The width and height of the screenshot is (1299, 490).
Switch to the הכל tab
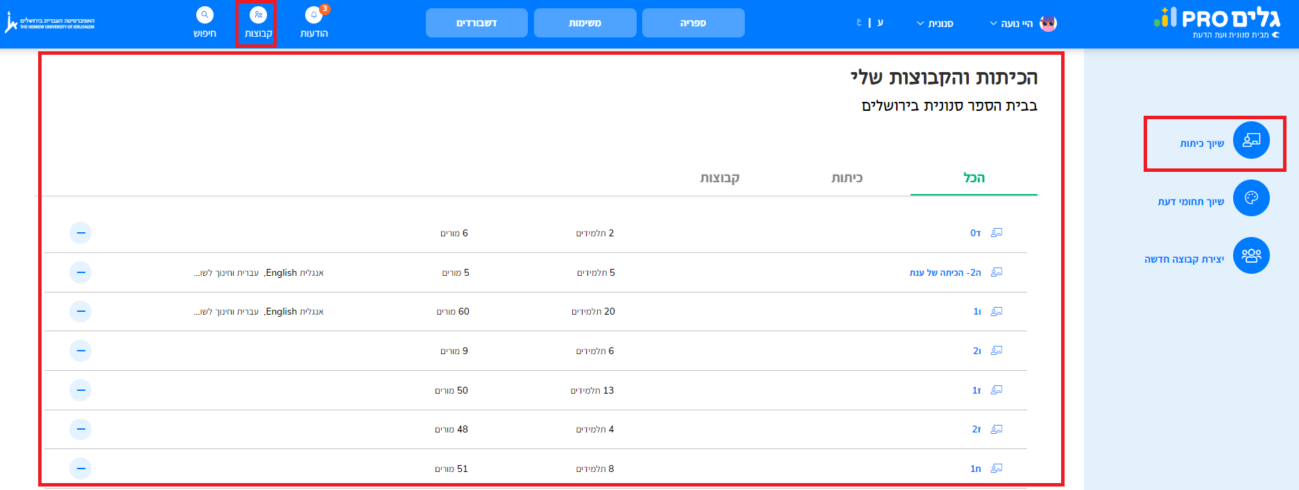pos(974,178)
